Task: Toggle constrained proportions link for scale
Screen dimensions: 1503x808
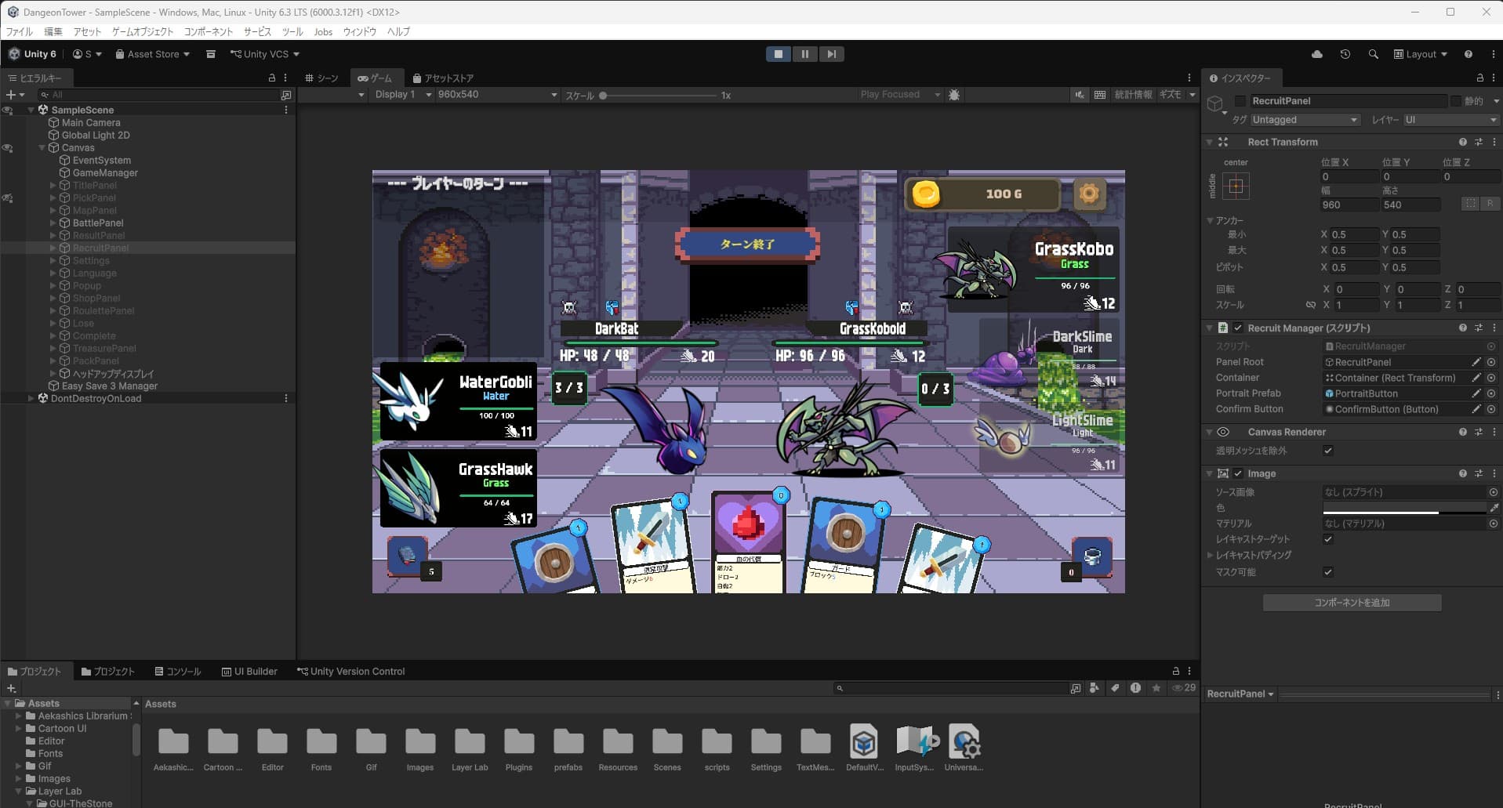Action: [1310, 305]
